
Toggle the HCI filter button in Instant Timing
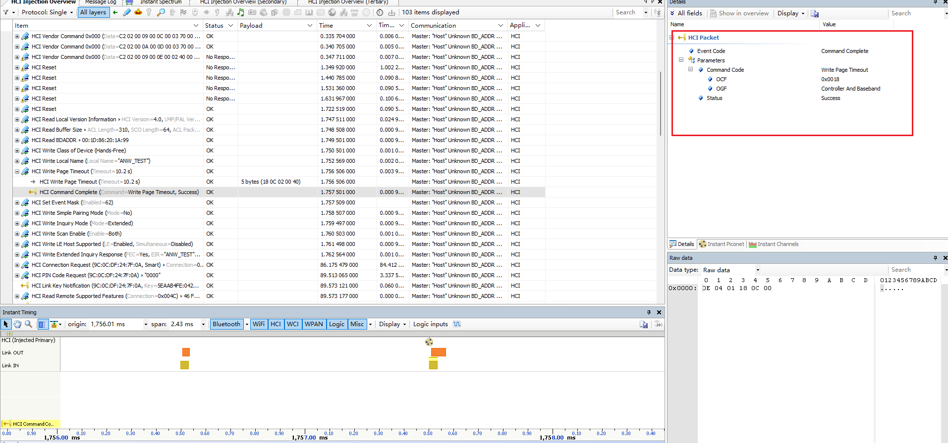[276, 324]
